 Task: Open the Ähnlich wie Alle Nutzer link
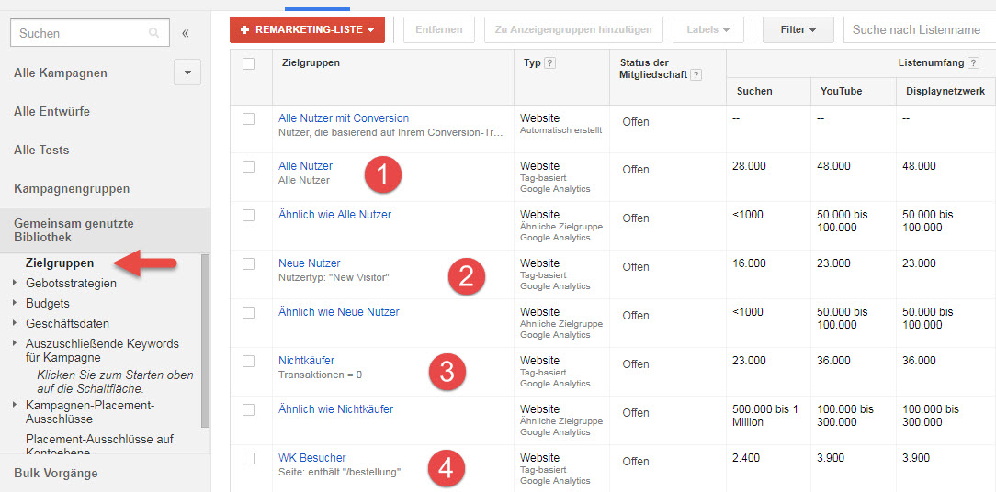334,215
